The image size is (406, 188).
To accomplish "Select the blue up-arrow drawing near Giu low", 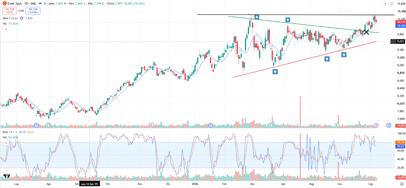I will coord(344,54).
